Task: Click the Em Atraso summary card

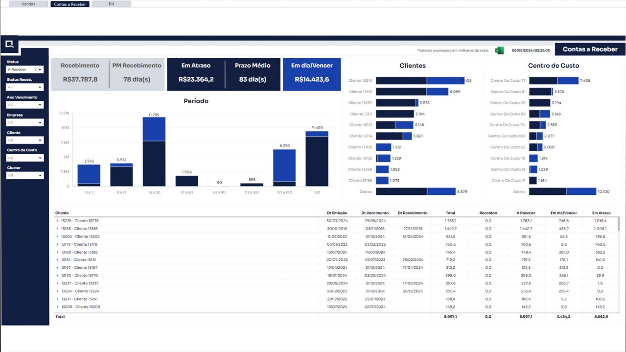Action: pos(196,74)
